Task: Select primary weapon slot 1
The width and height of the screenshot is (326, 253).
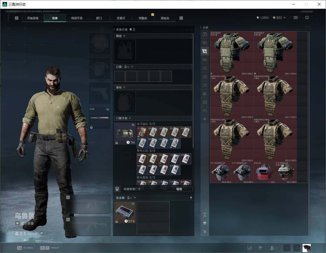Action: [88, 204]
